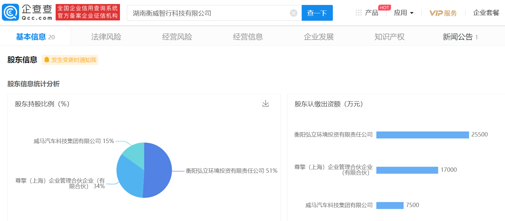The image size is (505, 221).
Task: Click the 全国企业信用查询系统 red banner
Action: [x=88, y=12]
